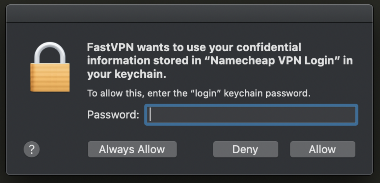Click the "Password:" field label

(113, 114)
